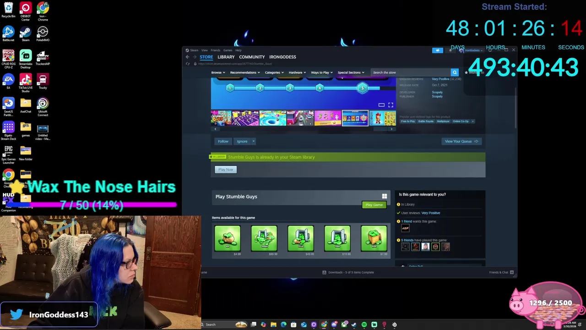
Task: Expand the Ways to Play dropdown
Action: point(322,72)
